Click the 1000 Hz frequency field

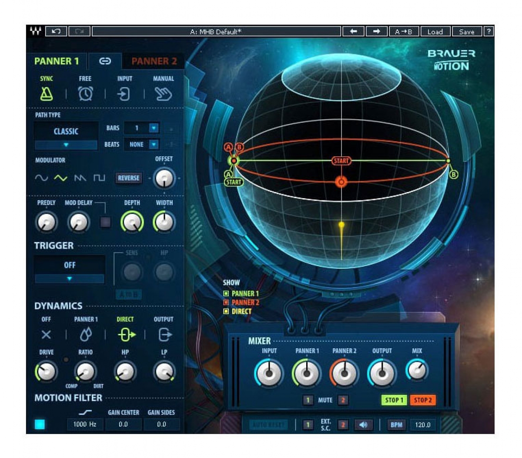coord(85,424)
